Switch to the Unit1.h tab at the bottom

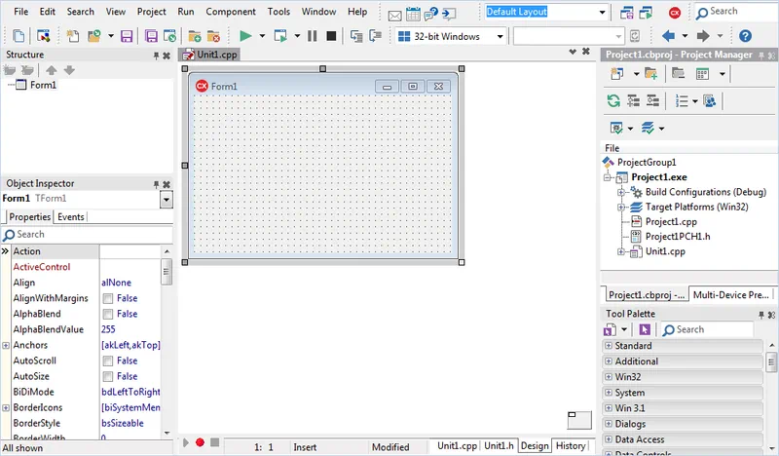[x=499, y=445]
